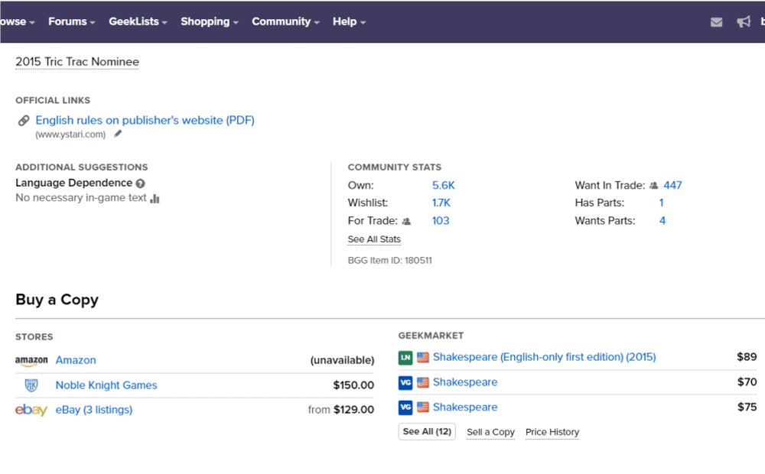This screenshot has width=765, height=474.
Task: Open the 103 For Trade count
Action: click(441, 221)
